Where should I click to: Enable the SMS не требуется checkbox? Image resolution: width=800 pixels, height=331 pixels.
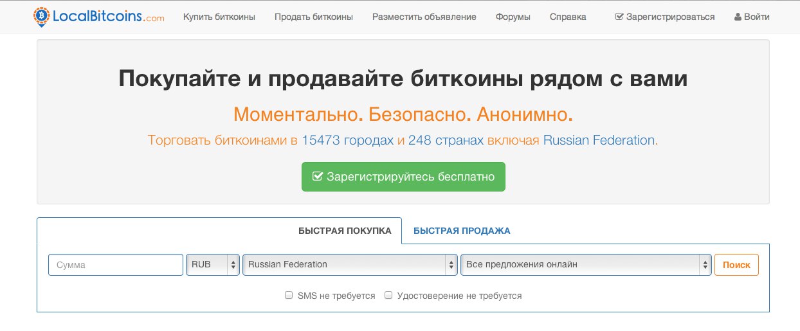click(x=289, y=296)
